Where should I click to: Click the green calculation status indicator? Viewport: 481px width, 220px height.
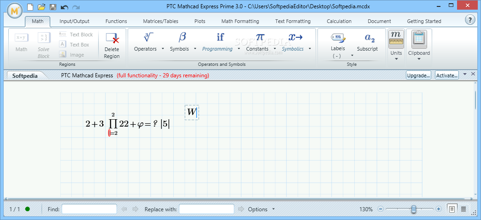(28, 209)
